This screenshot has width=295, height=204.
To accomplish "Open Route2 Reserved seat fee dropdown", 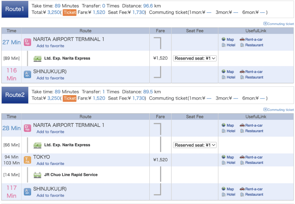I will [195, 145].
